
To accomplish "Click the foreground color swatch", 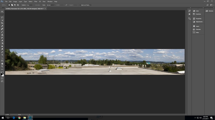I will (x=2, y=74).
